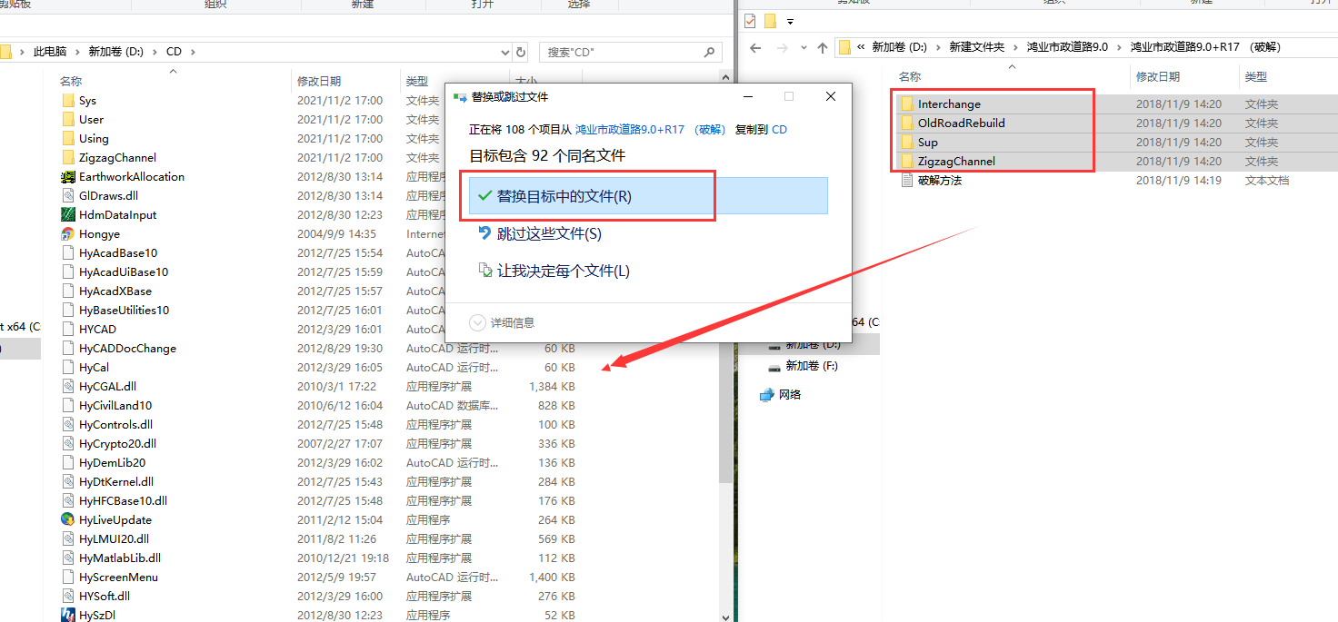Image resolution: width=1338 pixels, height=622 pixels.
Task: Click 新加卷 (D:) breadcrumb in left address bar
Action: (x=115, y=52)
